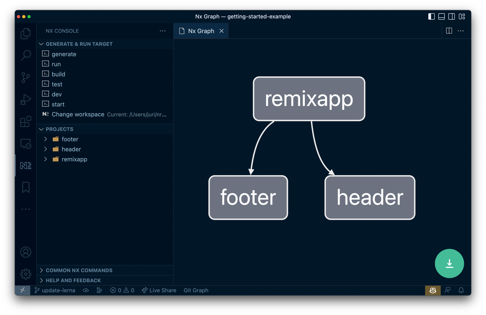The height and width of the screenshot is (315, 486).
Task: Open the Accounts icon
Action: (25, 252)
